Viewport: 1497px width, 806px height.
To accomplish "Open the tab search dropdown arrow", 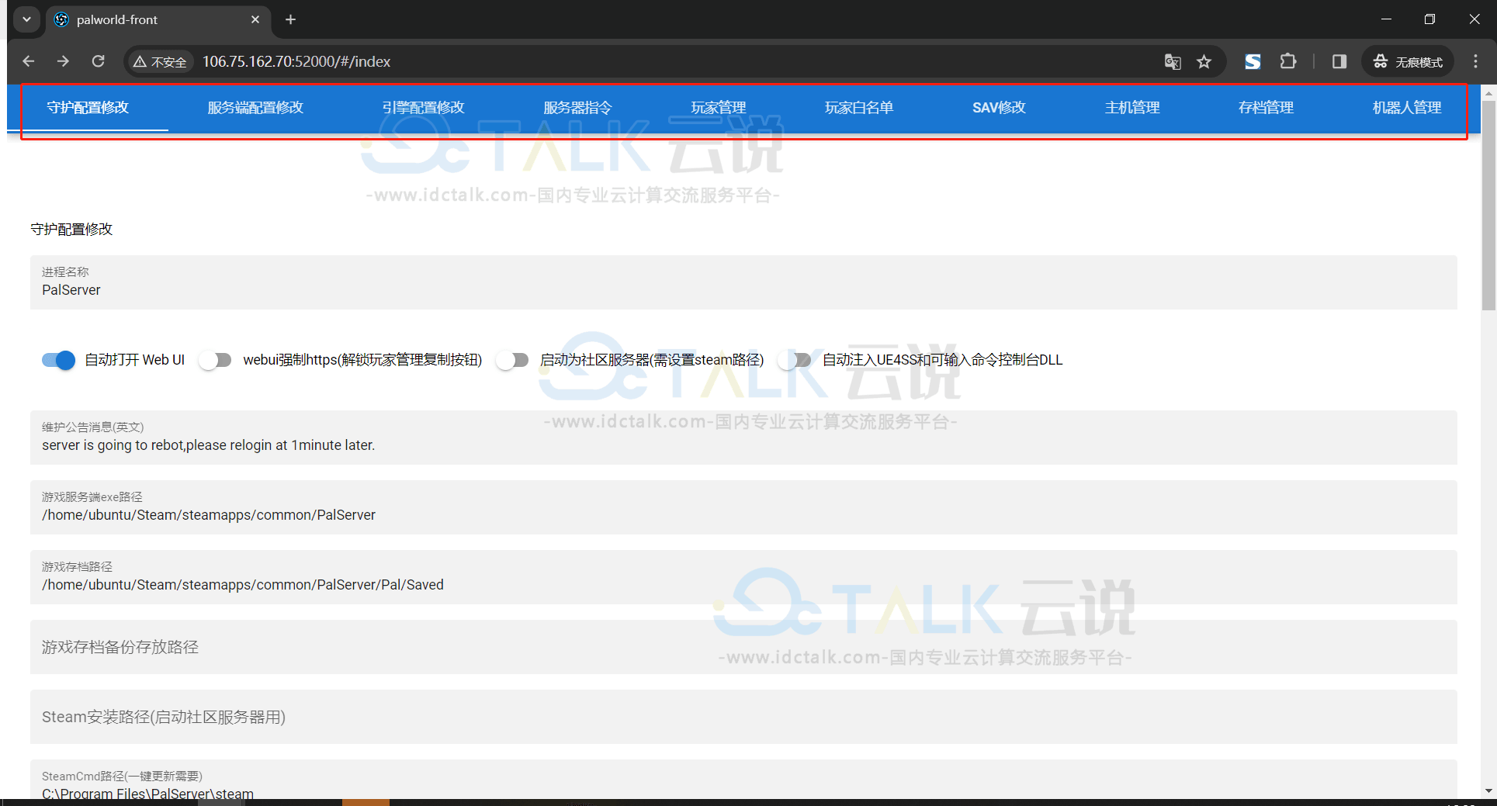I will tap(26, 19).
